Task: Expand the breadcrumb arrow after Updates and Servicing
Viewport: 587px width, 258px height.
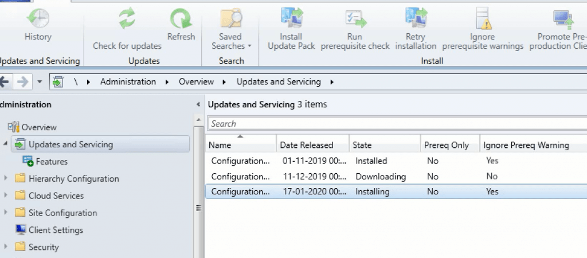Action: tap(332, 82)
